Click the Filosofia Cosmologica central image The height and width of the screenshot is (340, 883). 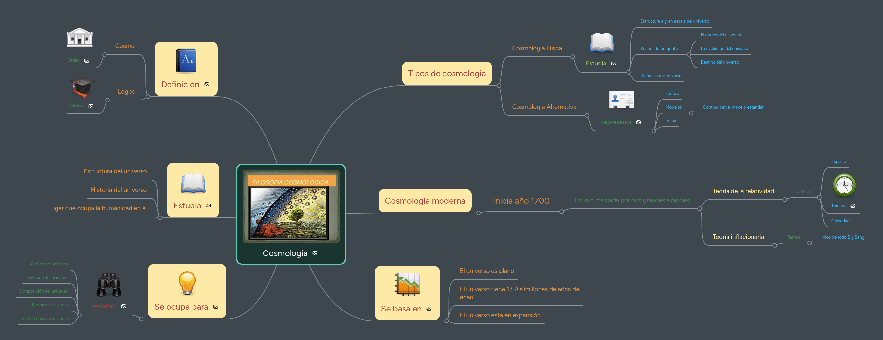click(x=291, y=207)
